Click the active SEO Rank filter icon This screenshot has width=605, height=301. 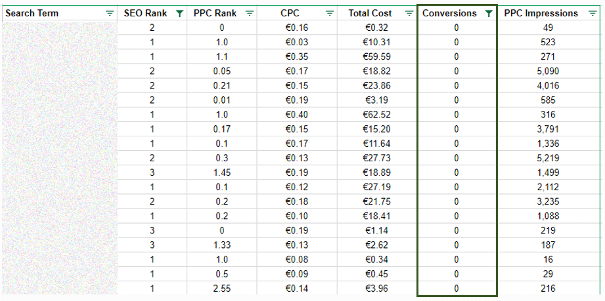[179, 13]
